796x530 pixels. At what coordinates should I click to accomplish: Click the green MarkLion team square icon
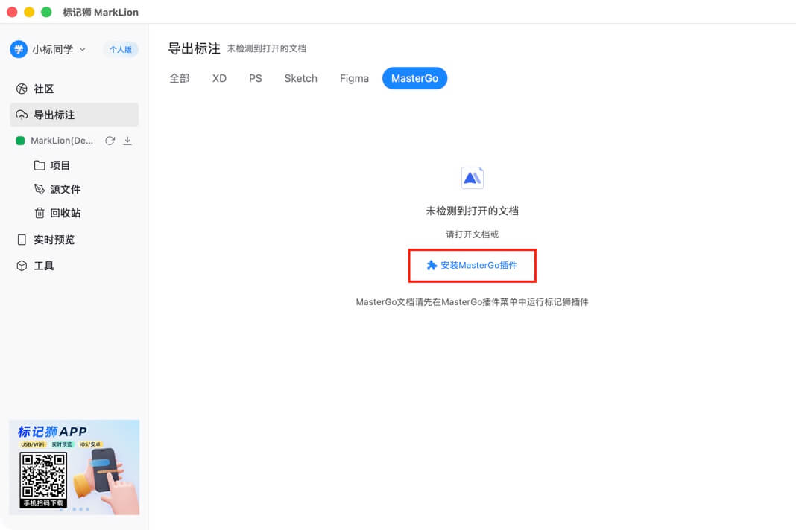[20, 141]
